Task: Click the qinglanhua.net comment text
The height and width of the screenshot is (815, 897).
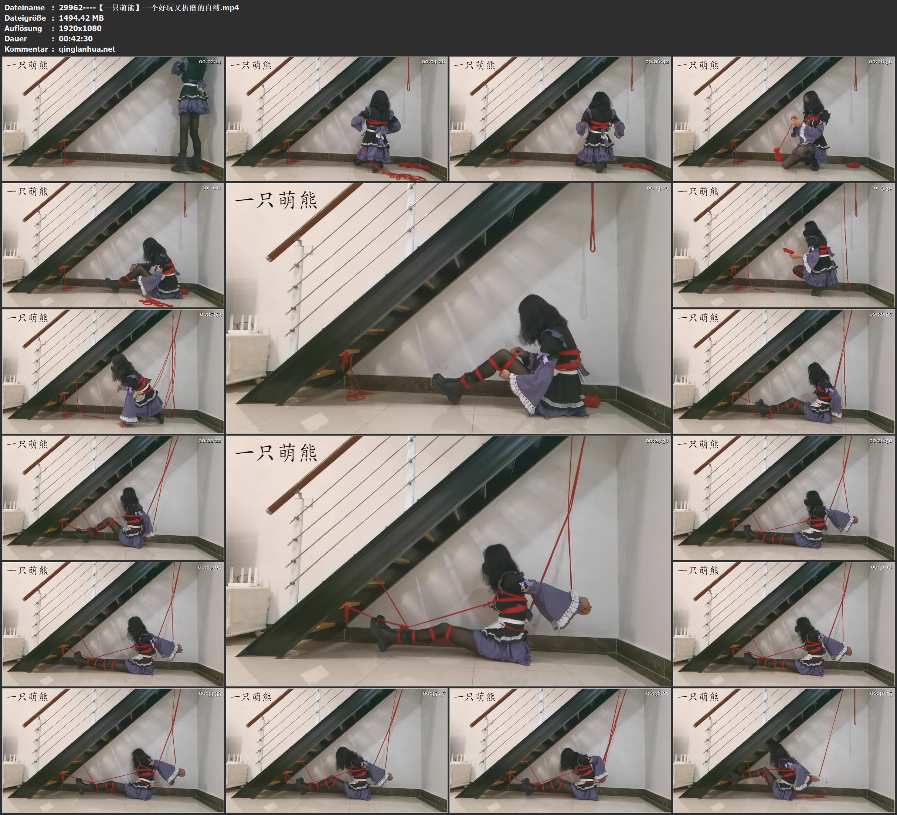Action: [x=87, y=49]
